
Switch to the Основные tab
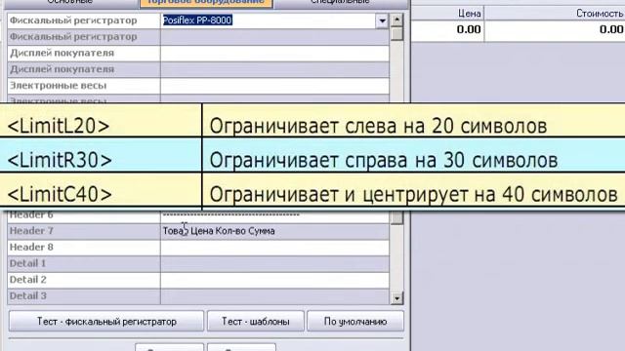(69, 3)
